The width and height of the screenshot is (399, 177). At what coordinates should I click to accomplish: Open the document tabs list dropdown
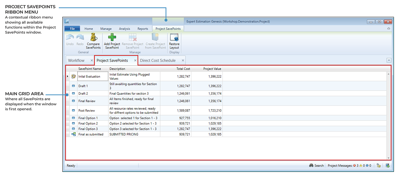click(388, 61)
